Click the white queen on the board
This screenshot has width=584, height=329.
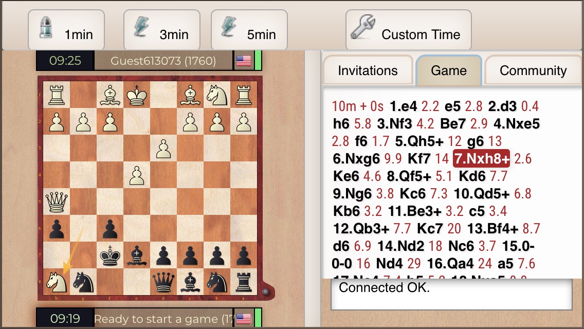57,202
